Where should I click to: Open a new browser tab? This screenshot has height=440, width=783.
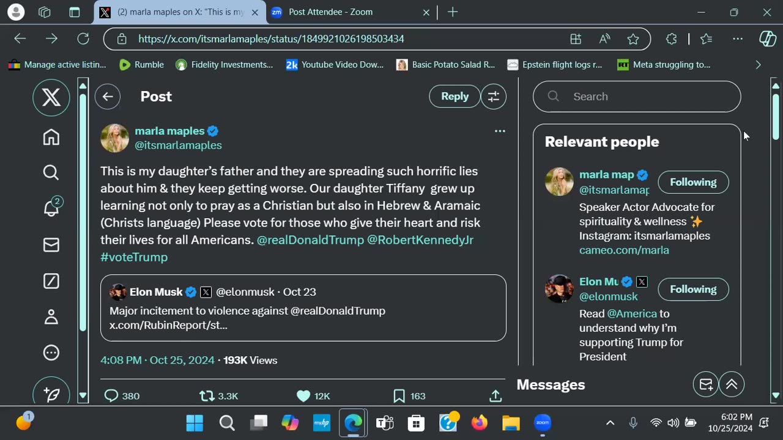coord(453,12)
